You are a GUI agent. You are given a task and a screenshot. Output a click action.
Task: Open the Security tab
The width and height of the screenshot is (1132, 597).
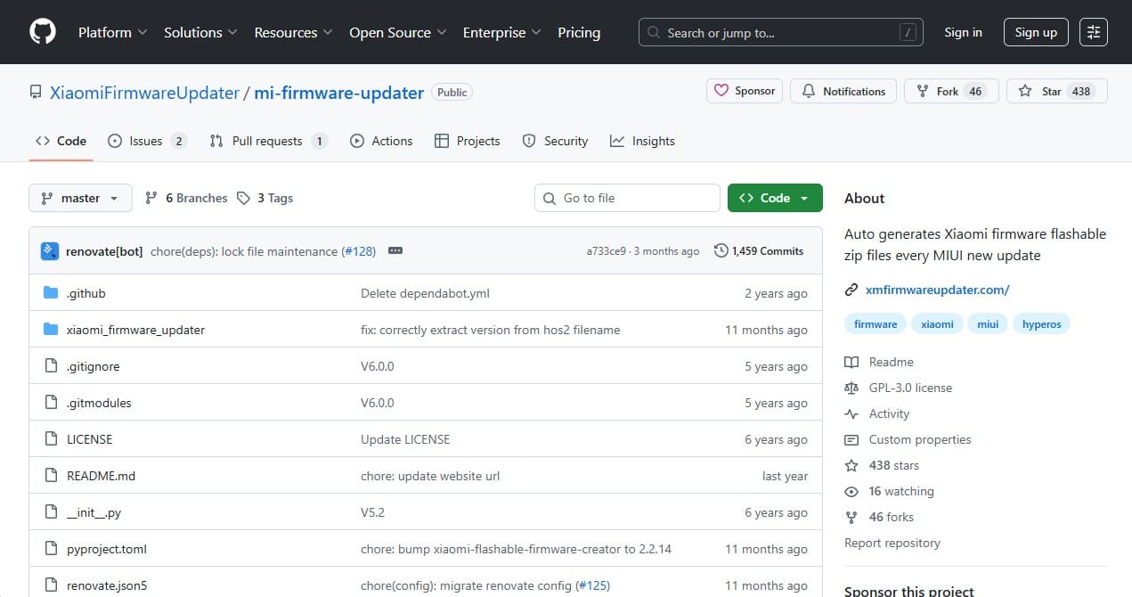tap(555, 141)
